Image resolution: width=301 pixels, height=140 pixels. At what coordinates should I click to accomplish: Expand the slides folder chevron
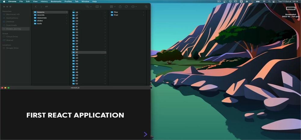pyautogui.click(x=67, y=21)
